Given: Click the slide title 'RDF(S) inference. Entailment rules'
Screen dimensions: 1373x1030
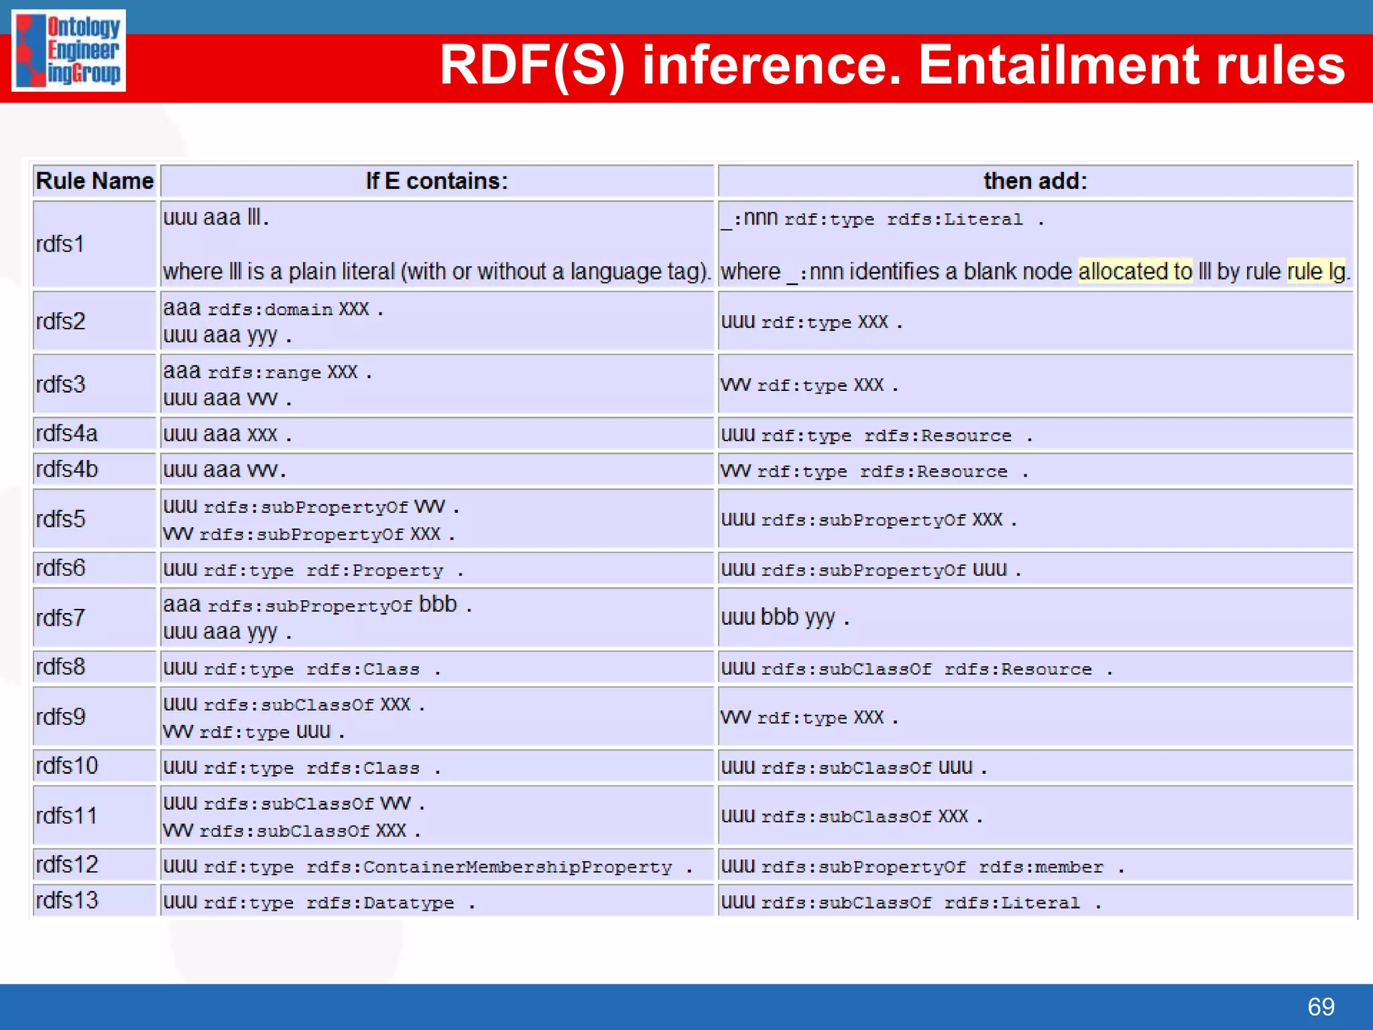Looking at the screenshot, I should coord(892,65).
